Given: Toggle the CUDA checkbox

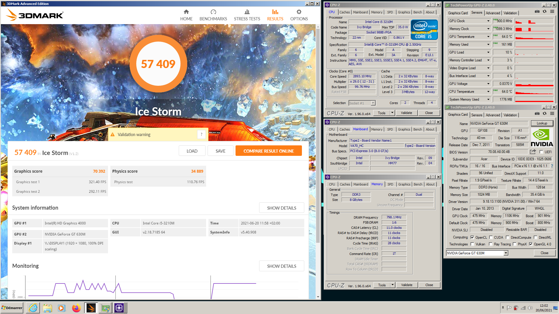Looking at the screenshot, I should click(491, 238).
